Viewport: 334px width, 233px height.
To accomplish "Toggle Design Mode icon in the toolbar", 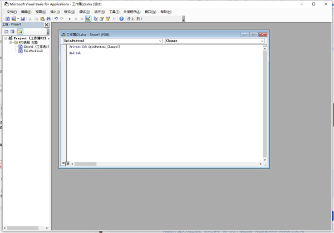I will pyautogui.click(x=88, y=19).
